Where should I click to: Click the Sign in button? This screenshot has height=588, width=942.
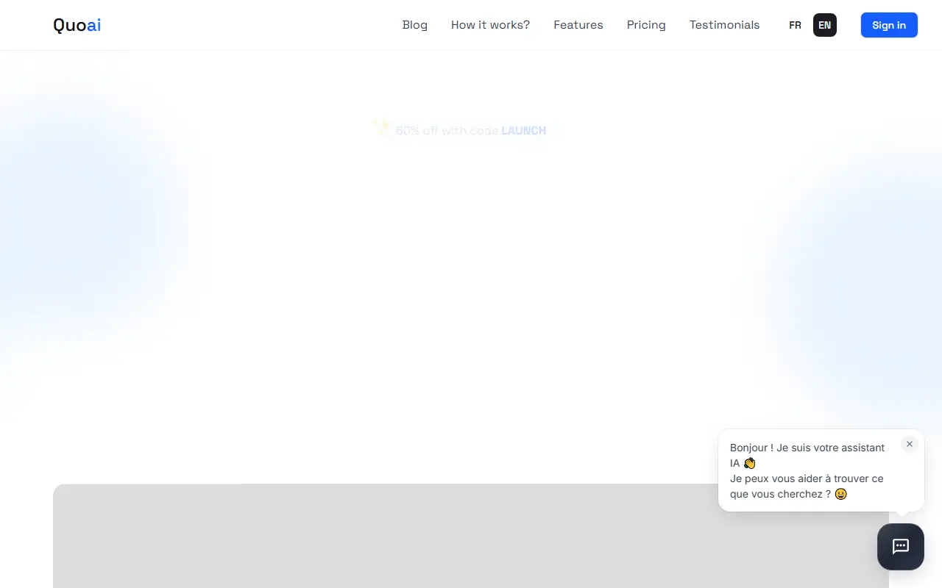click(x=889, y=25)
